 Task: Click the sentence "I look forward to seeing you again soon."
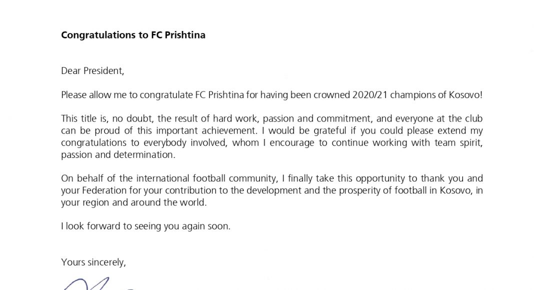click(145, 226)
